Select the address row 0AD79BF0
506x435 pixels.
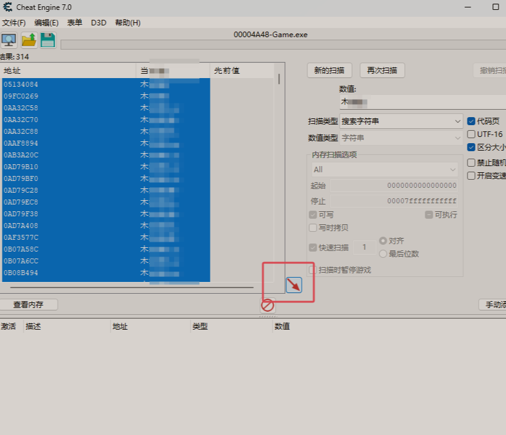[x=106, y=178]
